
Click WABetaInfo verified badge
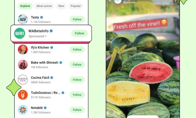[x=51, y=31]
